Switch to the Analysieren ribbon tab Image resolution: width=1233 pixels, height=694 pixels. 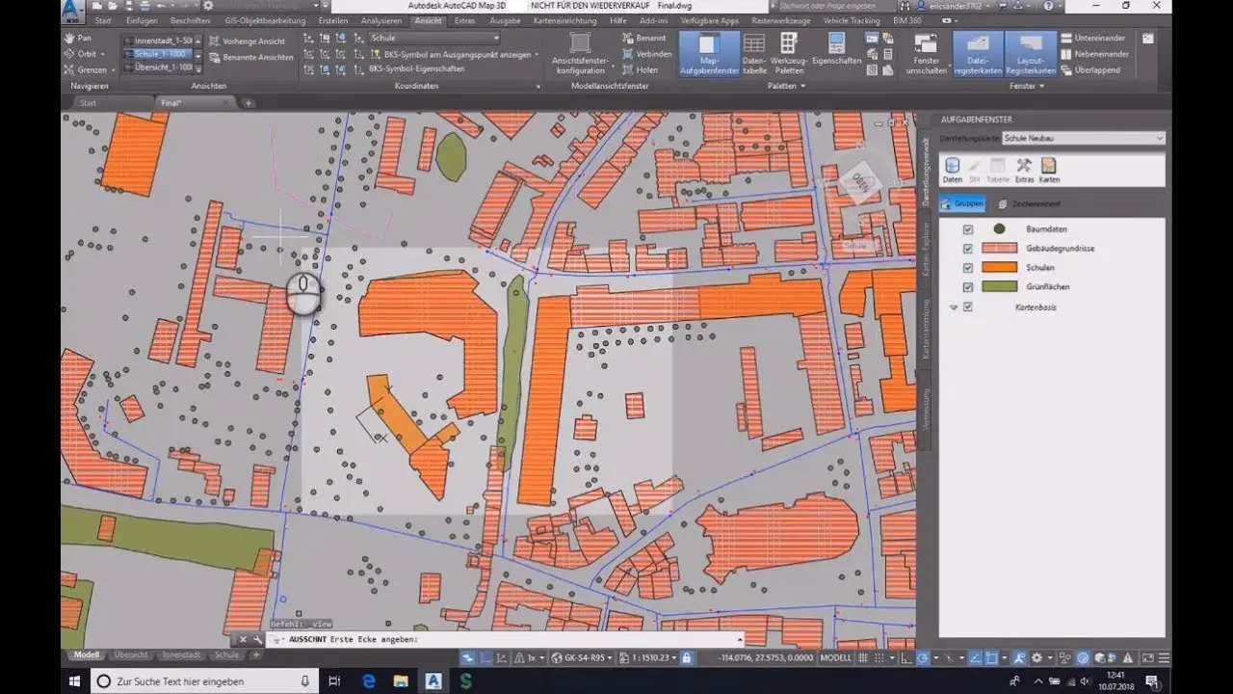[381, 20]
